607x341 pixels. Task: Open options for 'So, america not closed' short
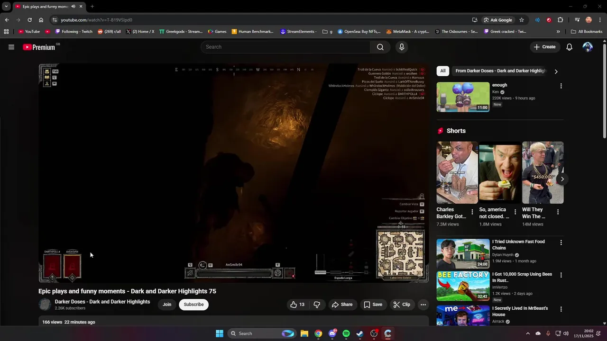click(515, 212)
